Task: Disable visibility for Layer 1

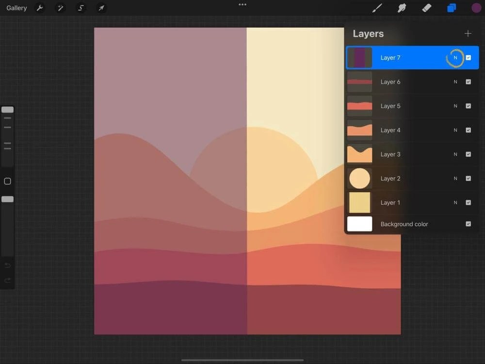Action: [x=469, y=202]
